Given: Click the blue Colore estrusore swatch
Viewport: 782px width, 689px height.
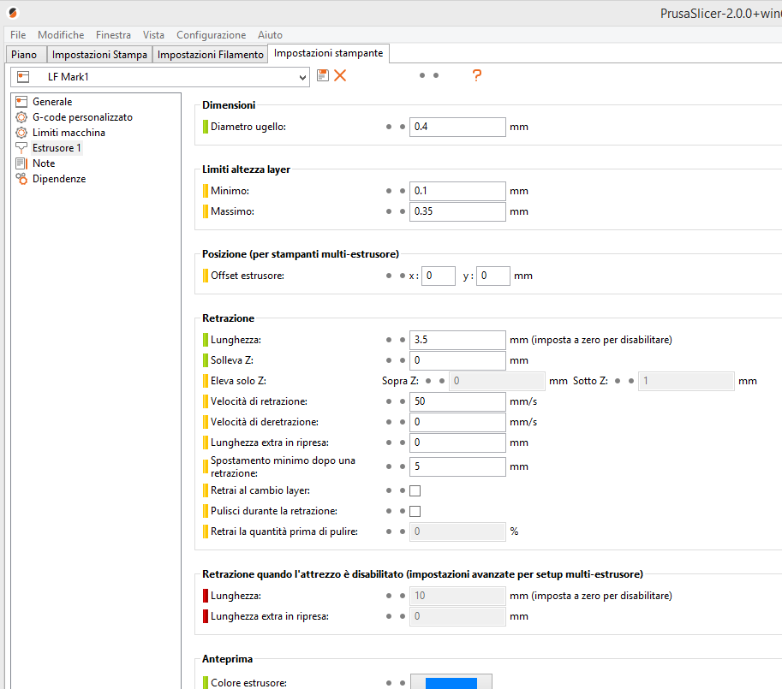Looking at the screenshot, I should point(451,682).
